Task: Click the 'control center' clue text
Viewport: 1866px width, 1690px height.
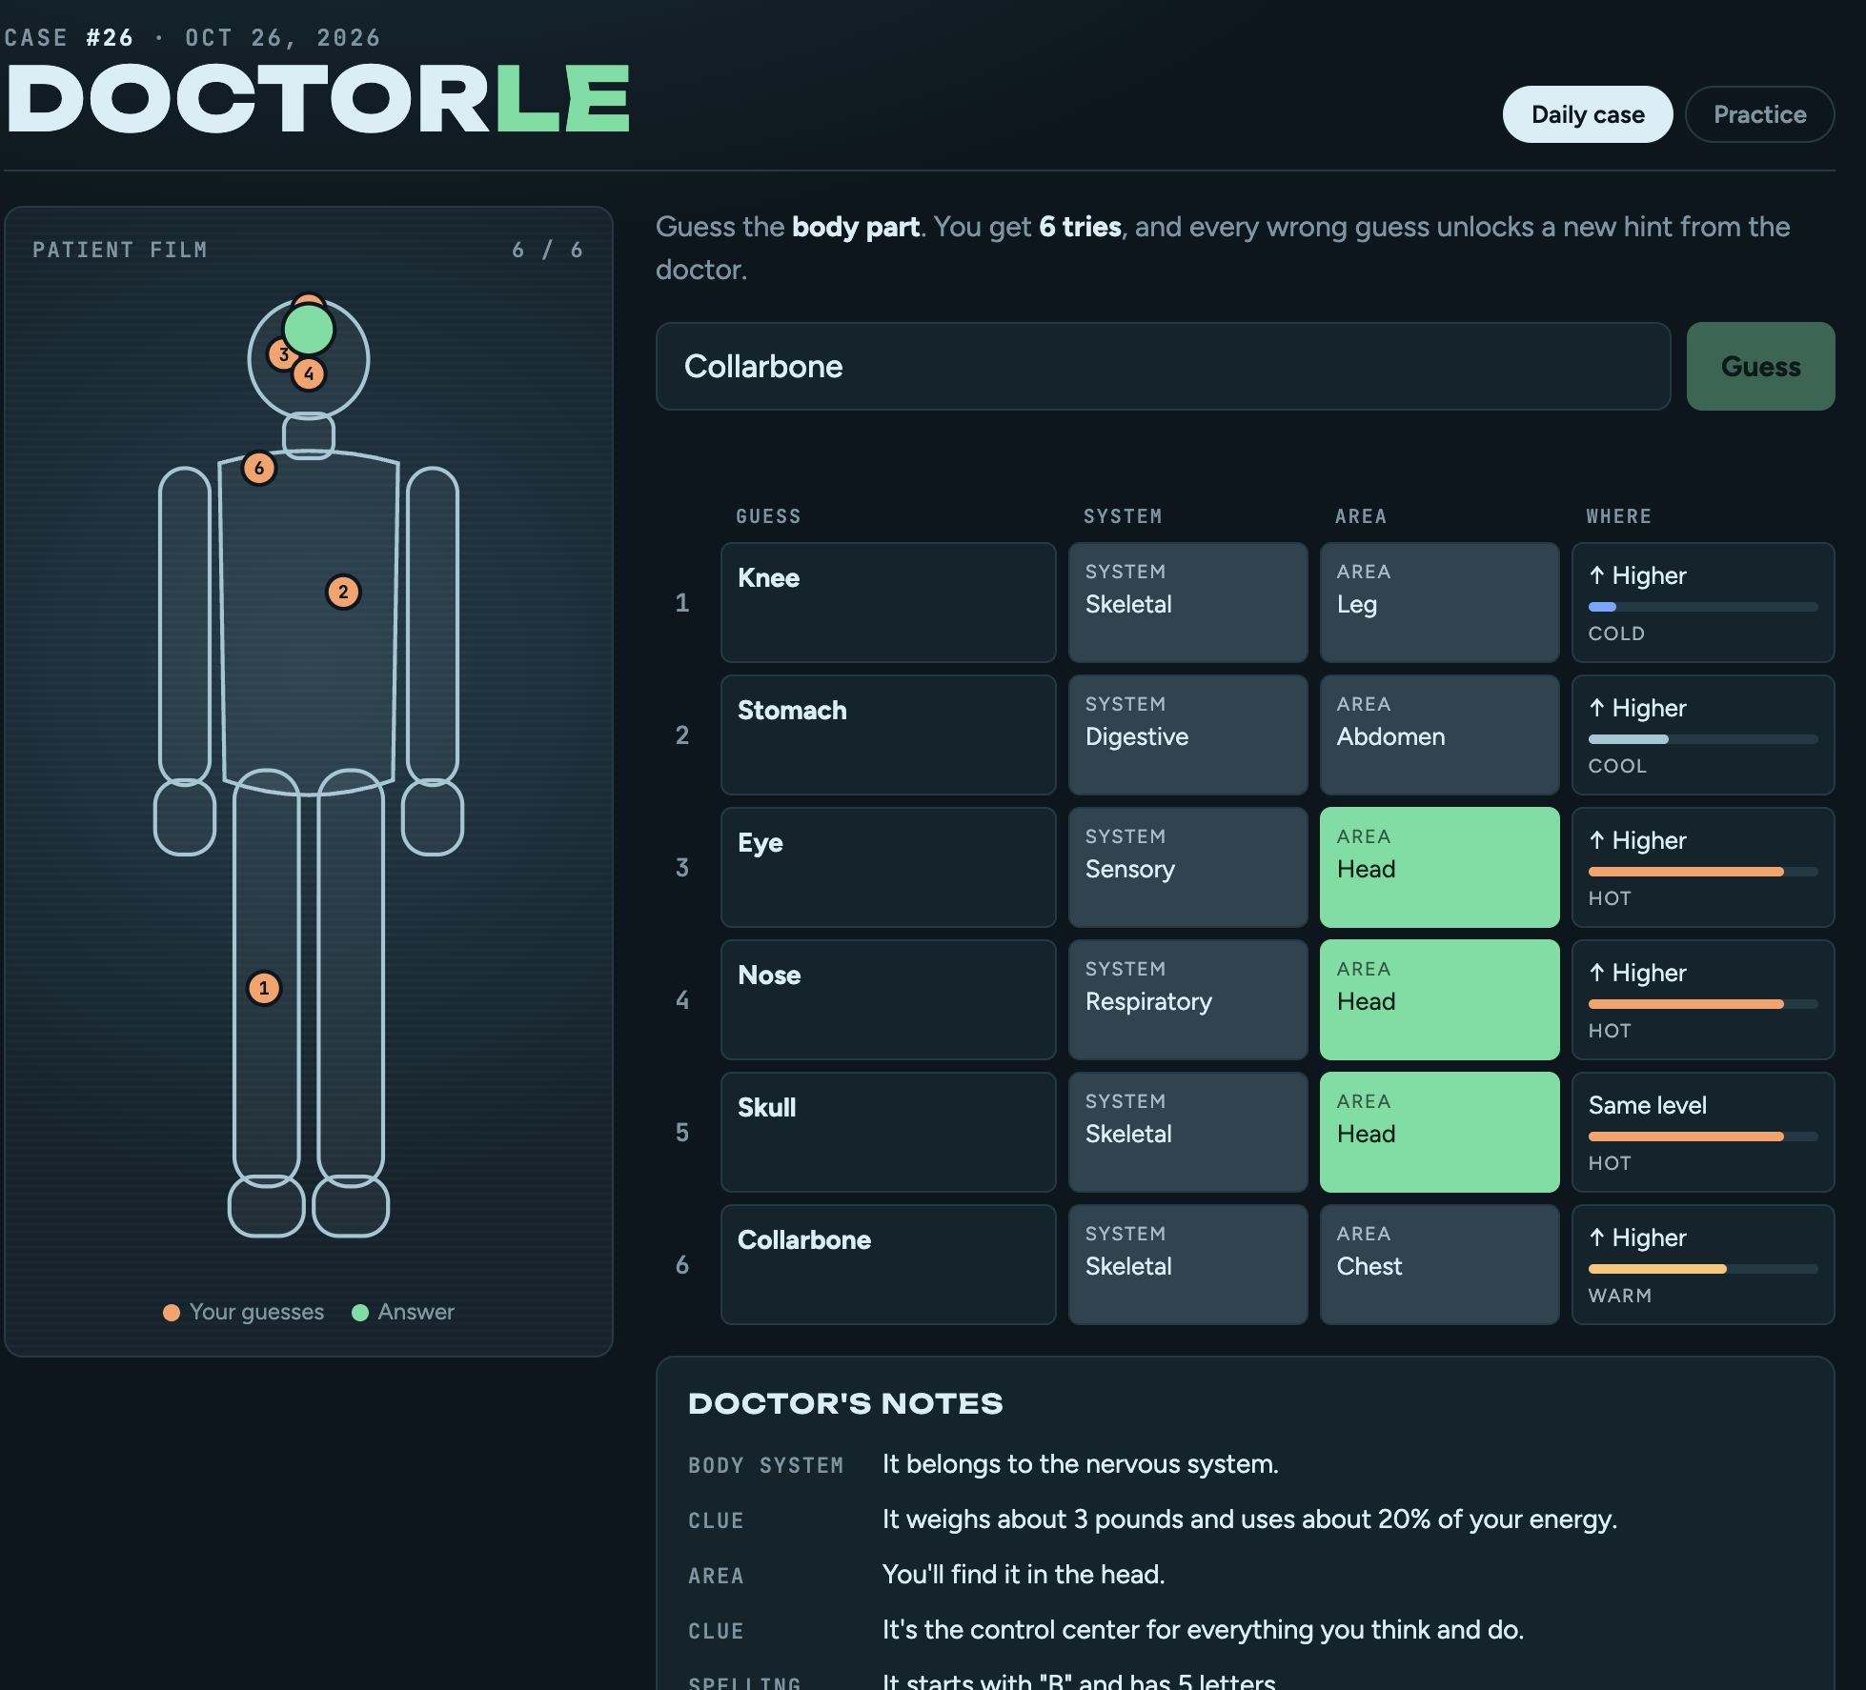Action: [x=1203, y=1630]
